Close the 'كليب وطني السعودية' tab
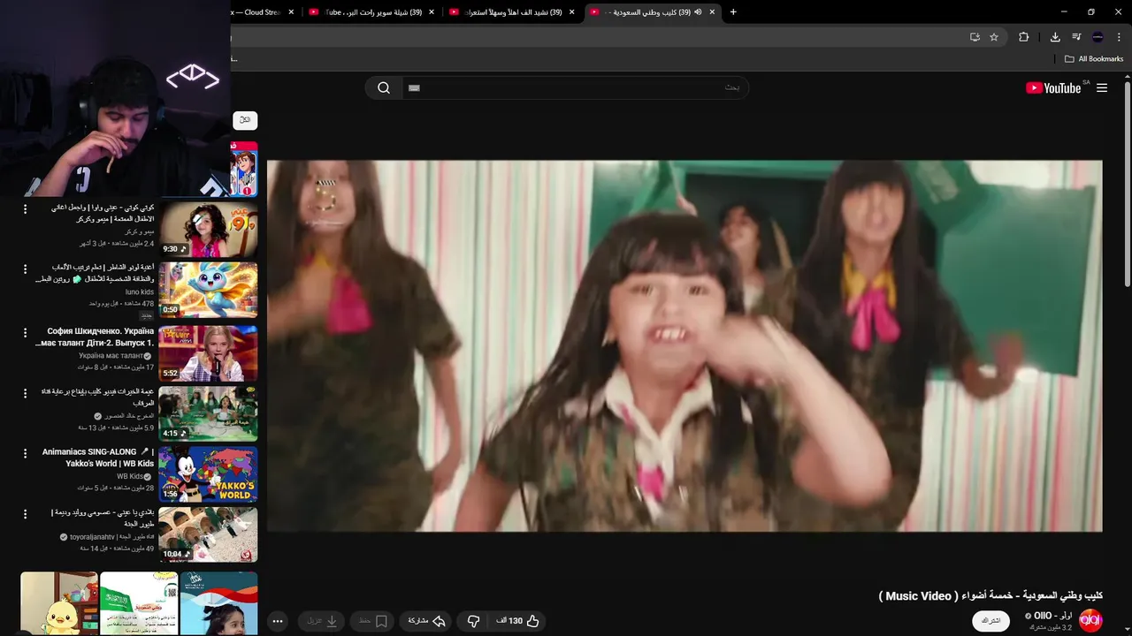Screen dimensions: 1132x636 712,12
